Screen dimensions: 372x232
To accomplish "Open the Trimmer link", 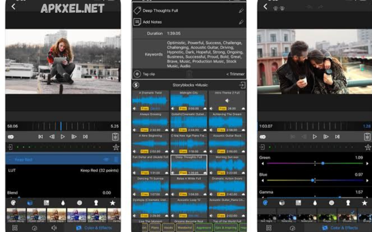I will coord(235,74).
